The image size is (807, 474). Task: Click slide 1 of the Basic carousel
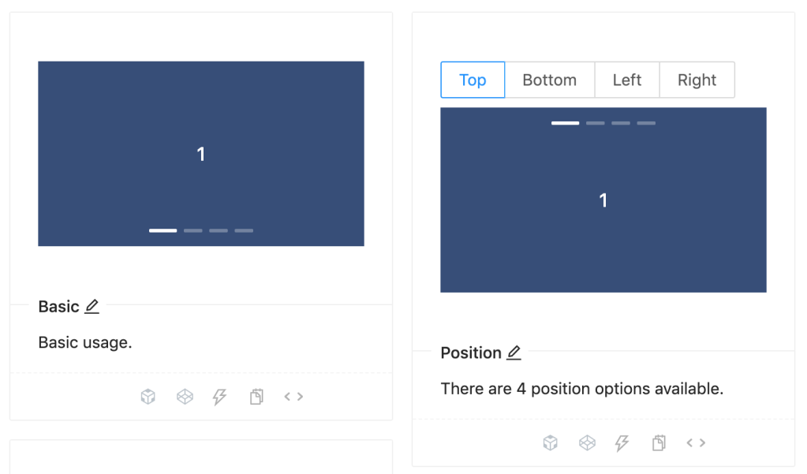click(201, 154)
